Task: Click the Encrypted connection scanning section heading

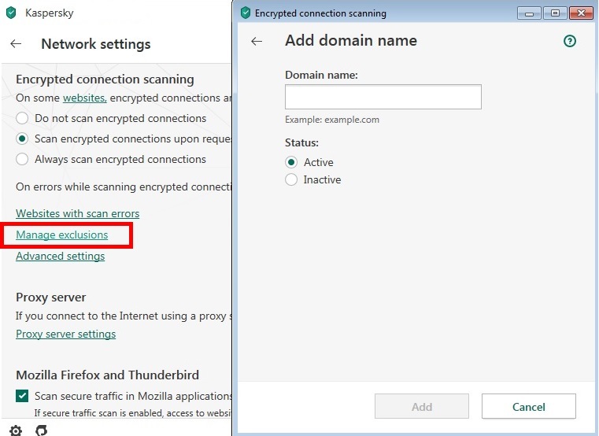Action: pos(105,79)
